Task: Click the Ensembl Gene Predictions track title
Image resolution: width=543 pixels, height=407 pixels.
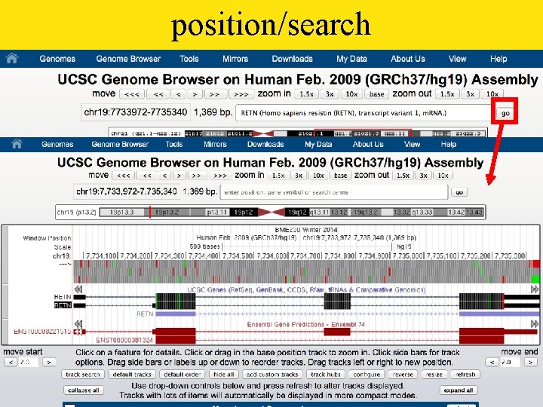Action: point(306,324)
